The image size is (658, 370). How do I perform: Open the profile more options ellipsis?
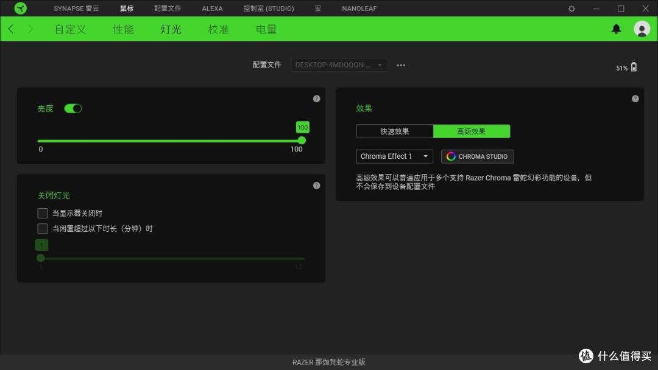tap(401, 65)
